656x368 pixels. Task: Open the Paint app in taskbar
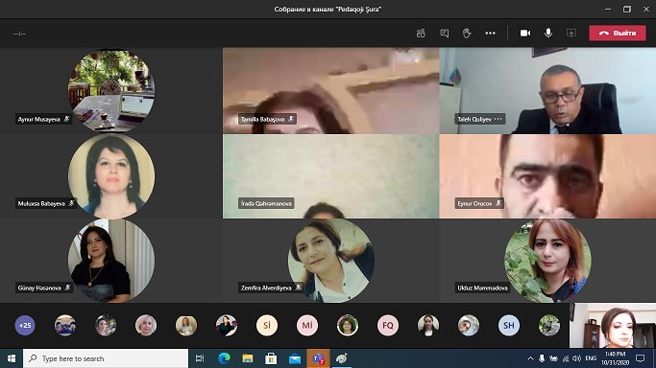342,358
